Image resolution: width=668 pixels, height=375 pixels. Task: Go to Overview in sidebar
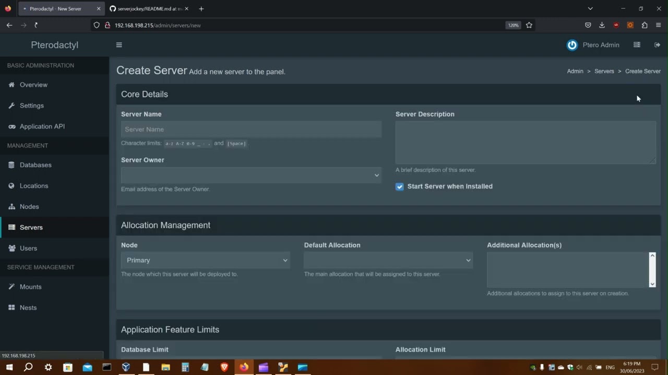tap(33, 85)
